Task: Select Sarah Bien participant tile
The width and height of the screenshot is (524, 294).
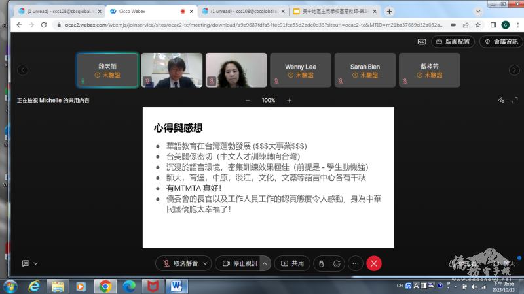Action: coord(365,70)
